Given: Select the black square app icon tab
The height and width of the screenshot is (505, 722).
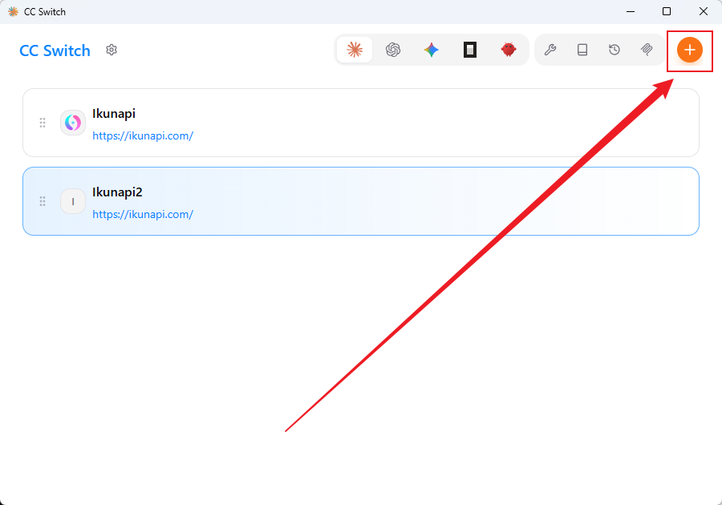Looking at the screenshot, I should (469, 50).
